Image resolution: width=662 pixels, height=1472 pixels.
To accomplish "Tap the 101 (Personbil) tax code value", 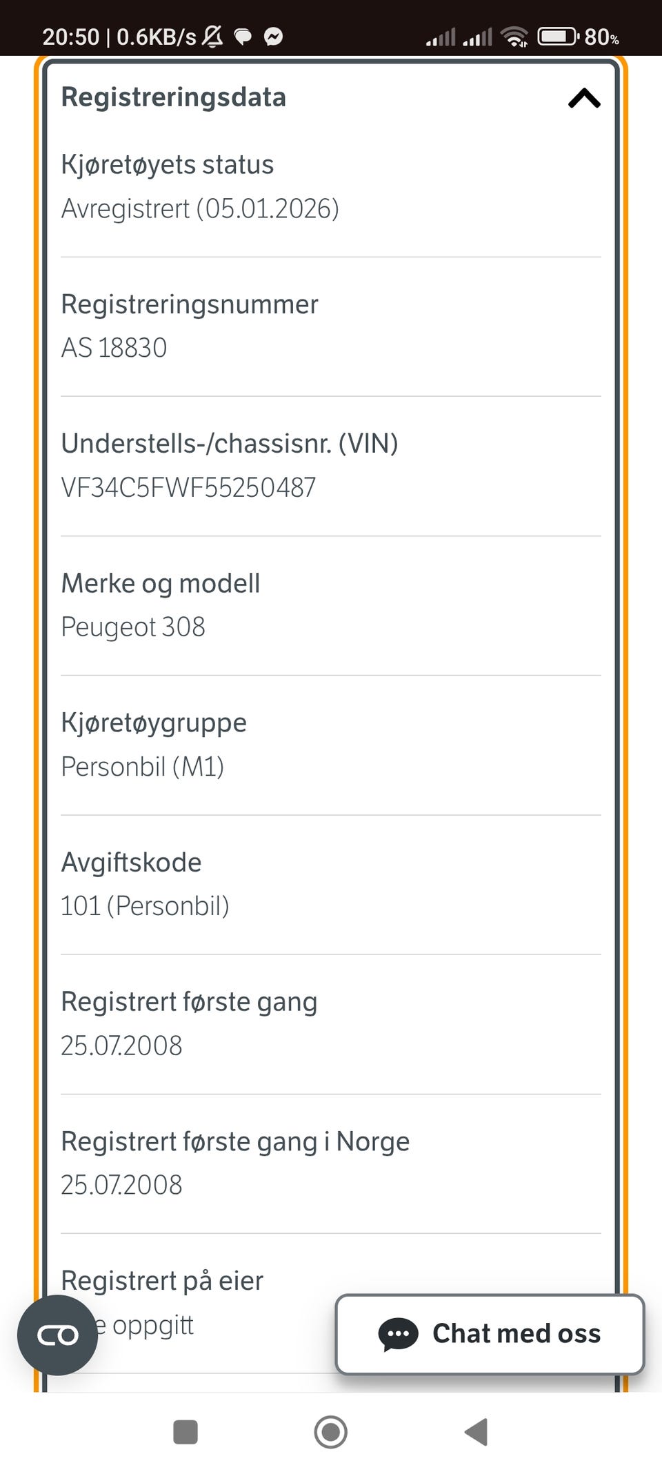I will (x=145, y=906).
